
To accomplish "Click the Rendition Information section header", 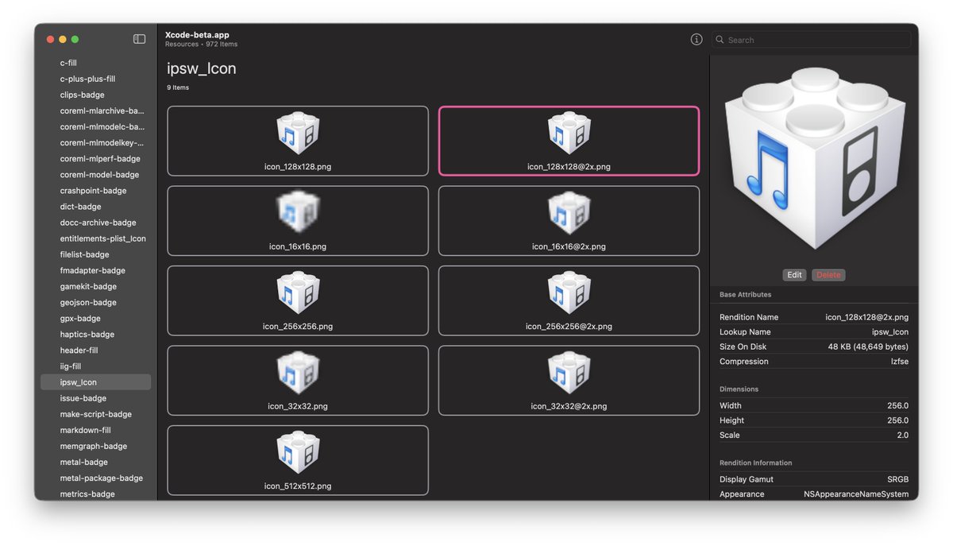I will click(x=755, y=463).
